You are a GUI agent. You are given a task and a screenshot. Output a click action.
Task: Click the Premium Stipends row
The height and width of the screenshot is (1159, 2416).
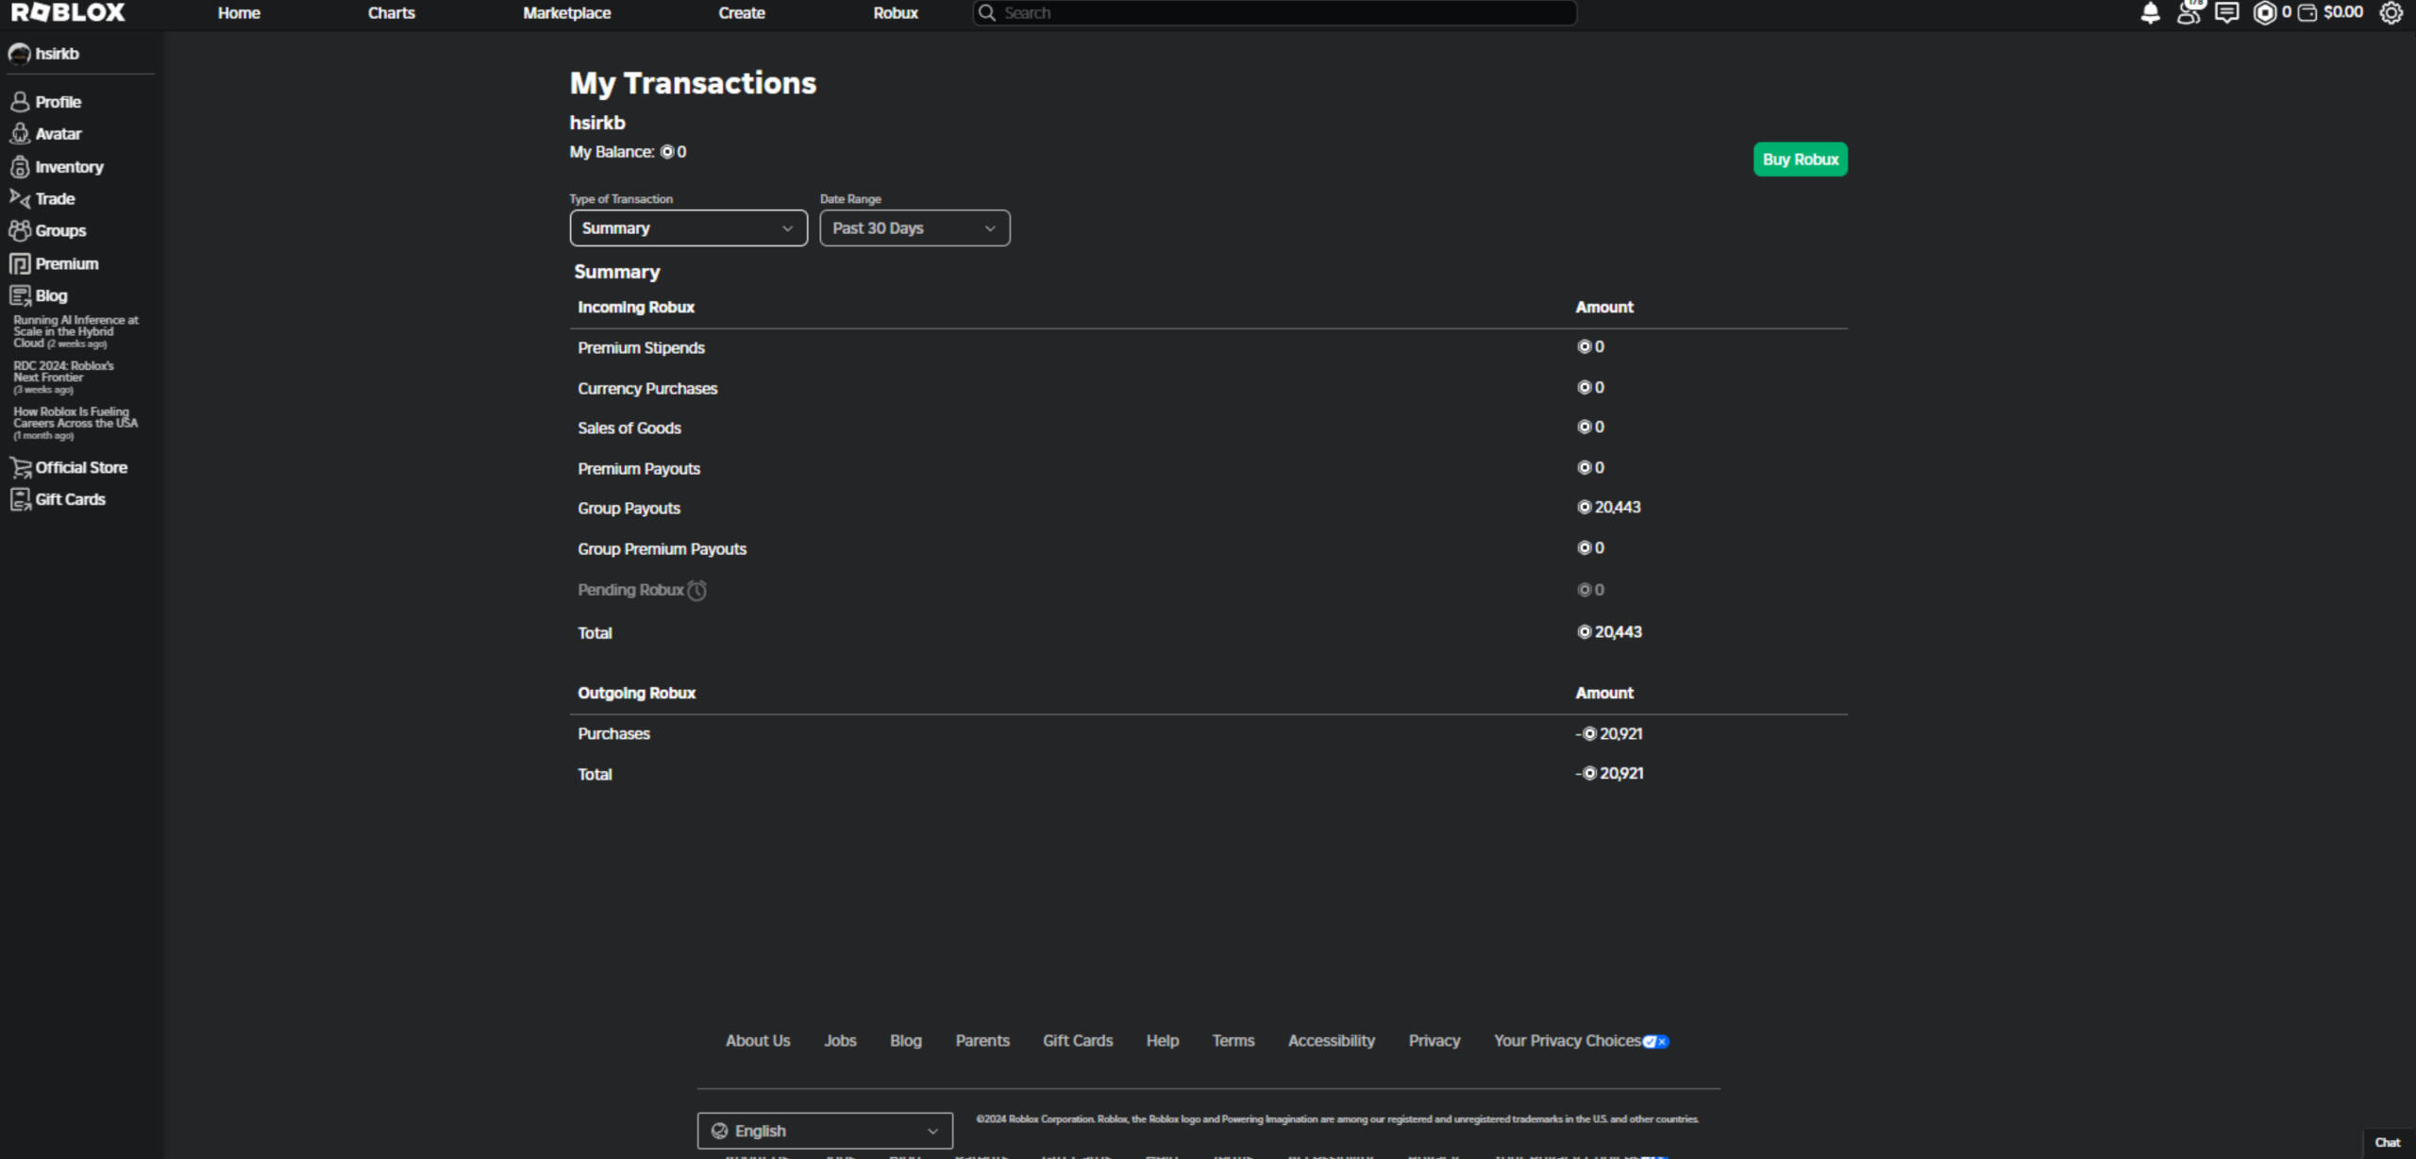(x=1208, y=348)
